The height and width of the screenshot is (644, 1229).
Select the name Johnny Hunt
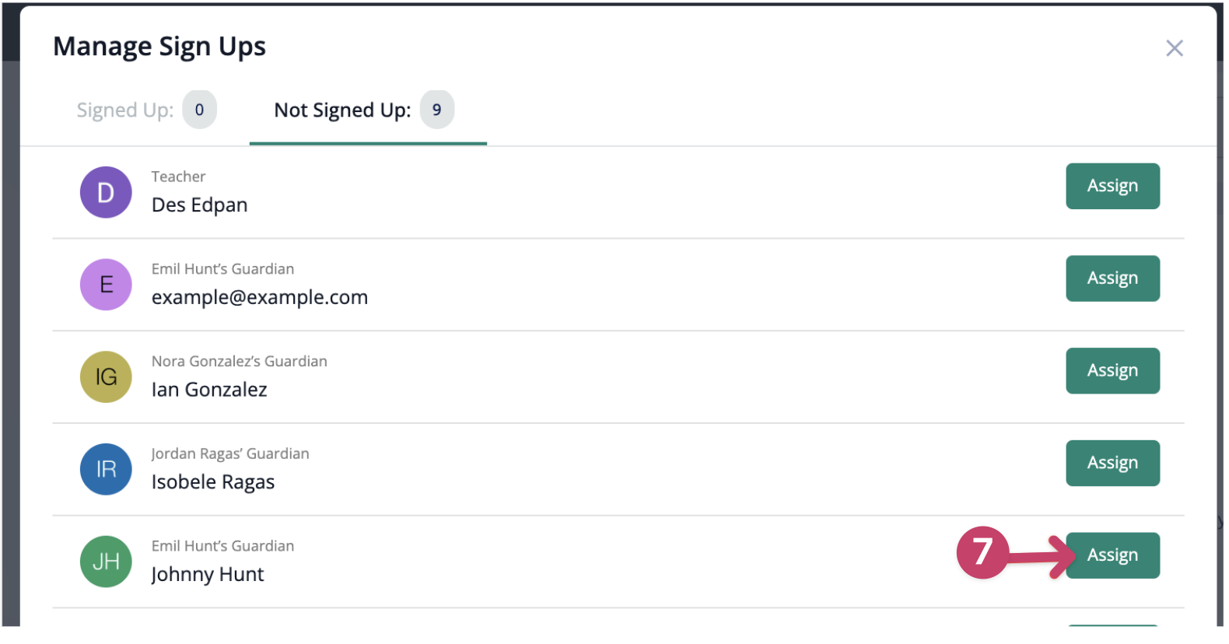208,575
